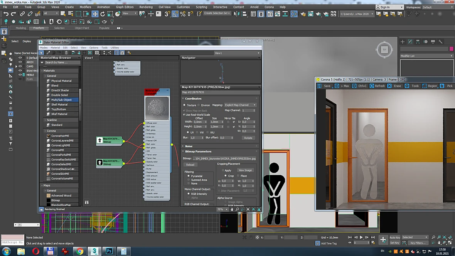The height and width of the screenshot is (256, 455).
Task: Click the View Image button
Action: (x=245, y=170)
